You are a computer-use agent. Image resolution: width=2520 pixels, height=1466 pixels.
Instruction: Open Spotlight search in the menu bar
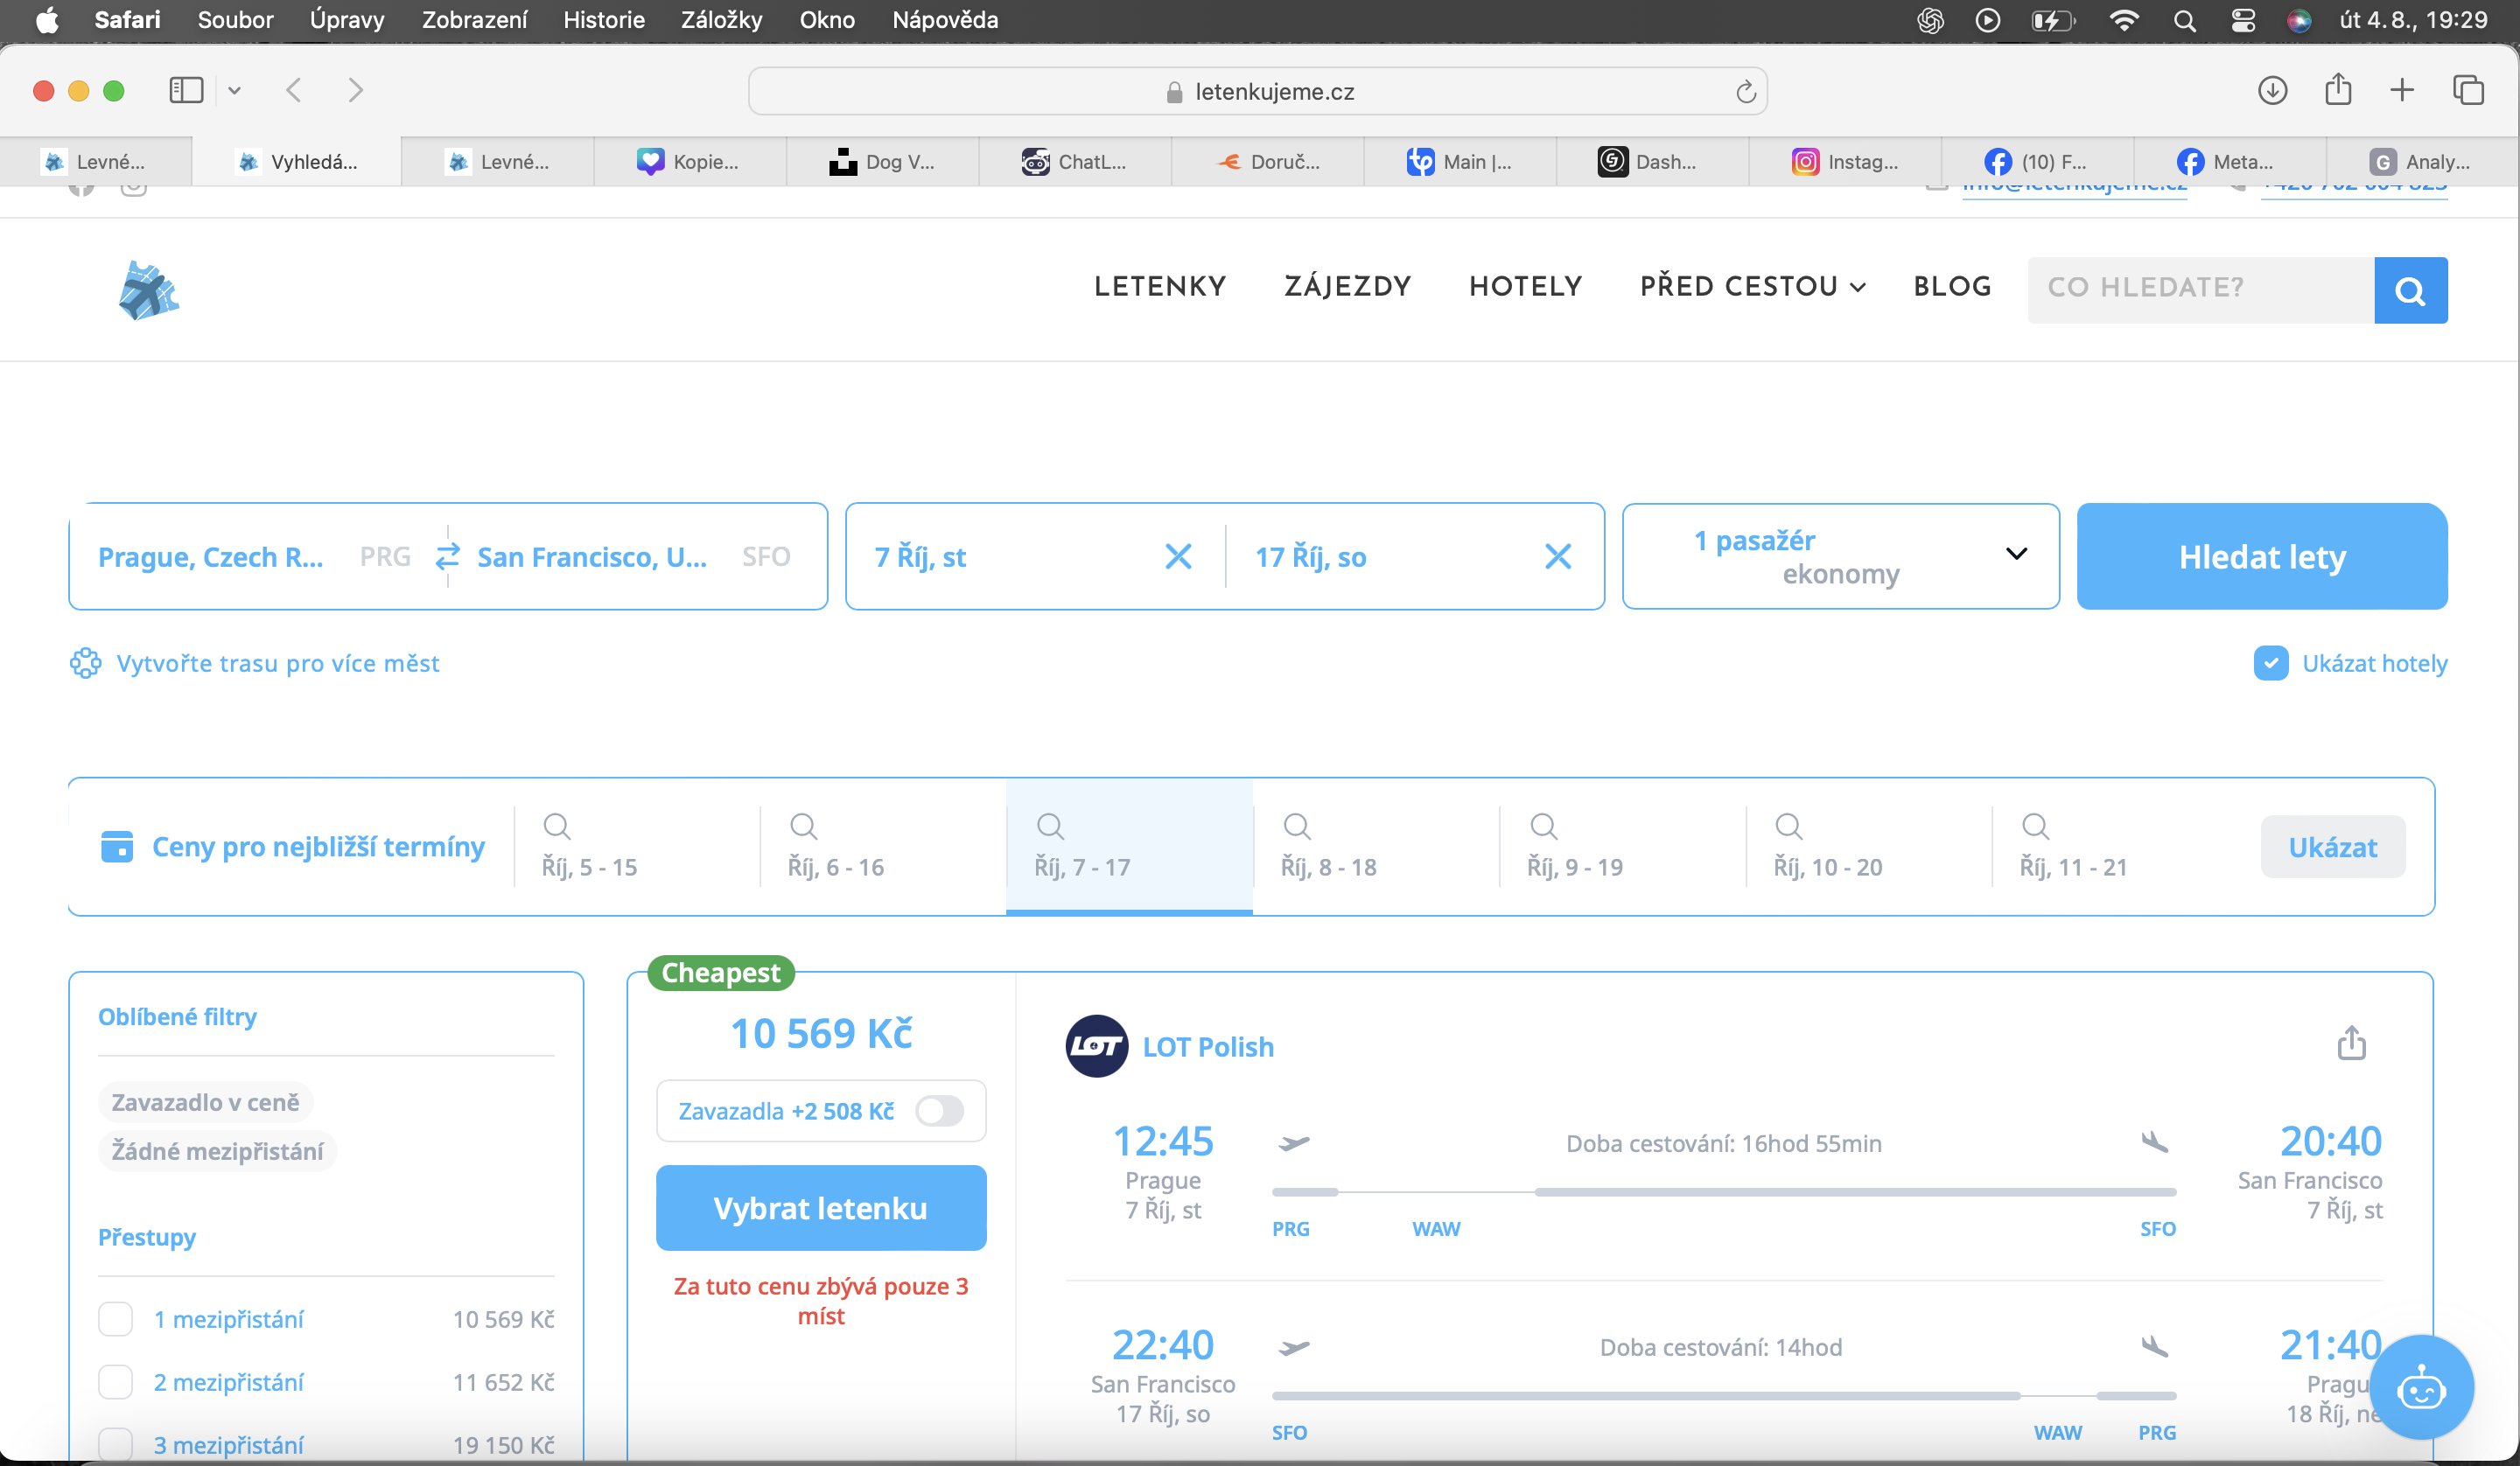[2184, 20]
